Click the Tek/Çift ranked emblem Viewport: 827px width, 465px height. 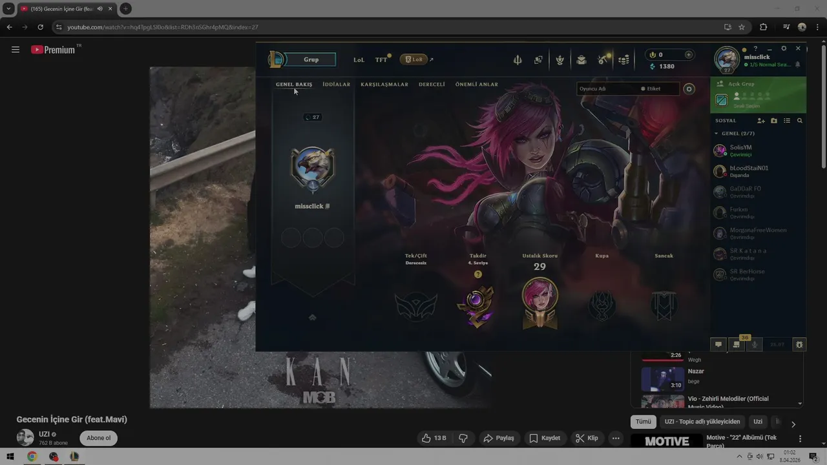pyautogui.click(x=416, y=307)
